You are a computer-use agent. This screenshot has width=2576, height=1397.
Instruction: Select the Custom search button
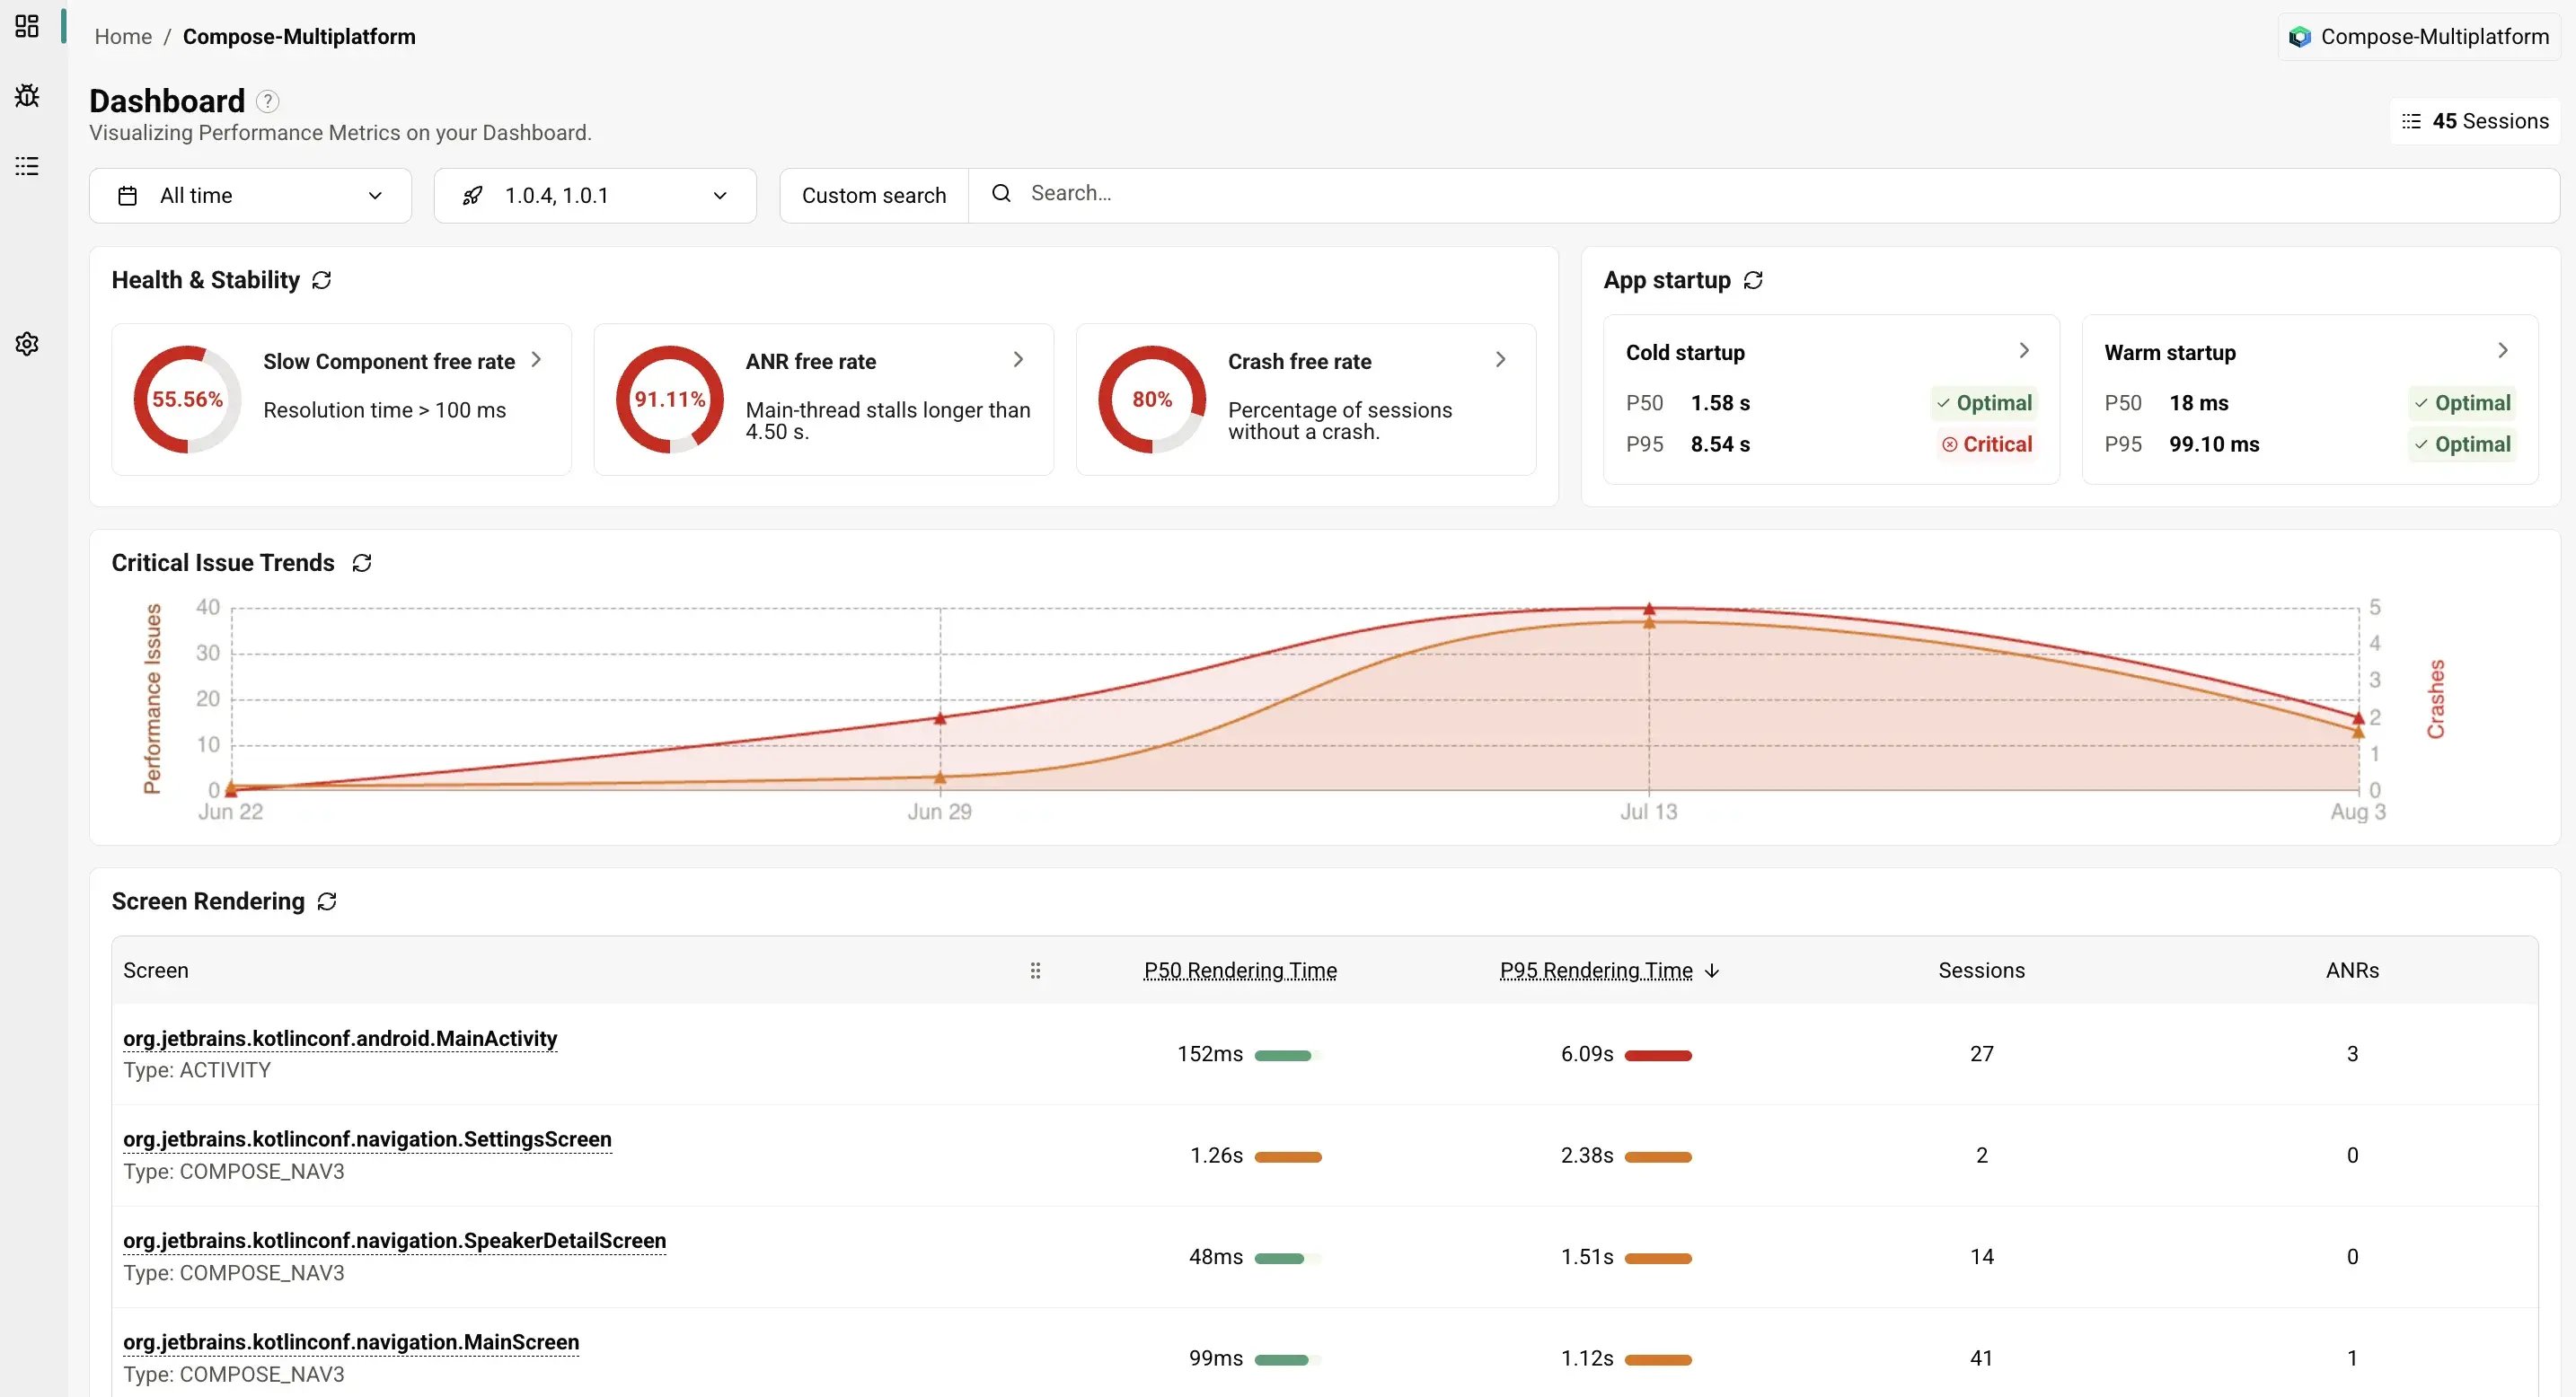coord(874,196)
